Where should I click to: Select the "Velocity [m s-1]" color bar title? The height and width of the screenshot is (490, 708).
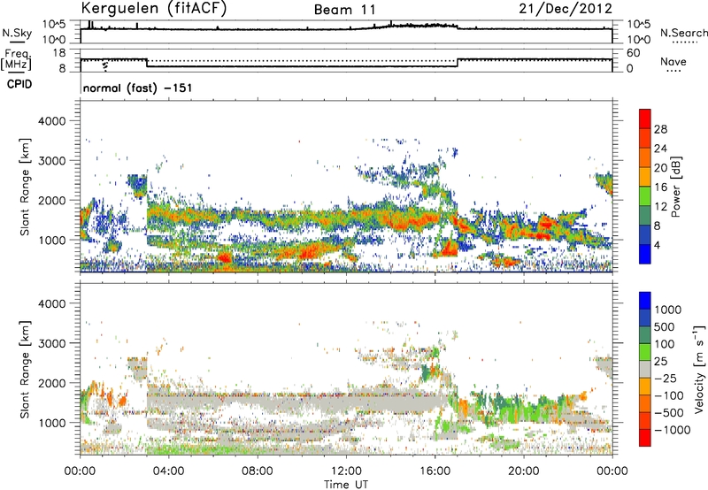pyautogui.click(x=699, y=369)
